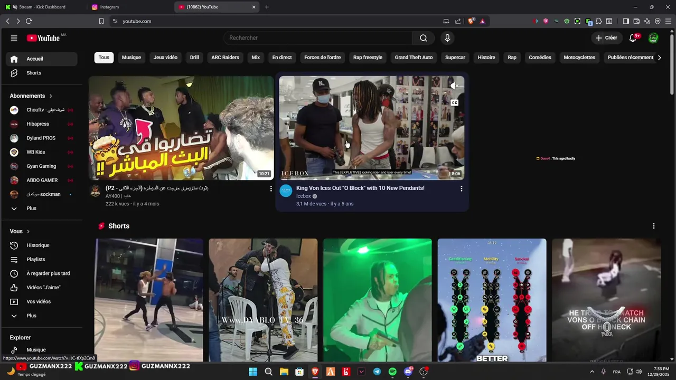The width and height of the screenshot is (676, 380).
Task: Select the Tous filter chip
Action: [104, 58]
